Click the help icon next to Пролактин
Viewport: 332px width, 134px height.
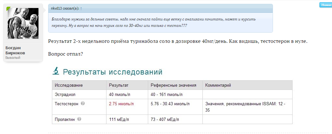point(79,119)
